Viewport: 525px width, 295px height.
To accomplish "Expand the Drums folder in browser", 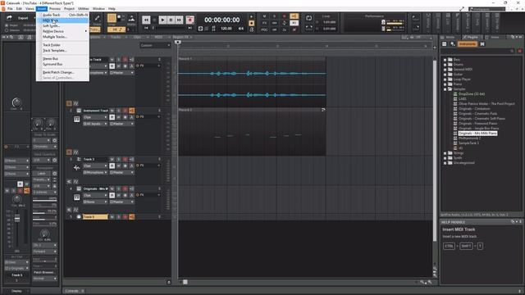I will (445, 65).
